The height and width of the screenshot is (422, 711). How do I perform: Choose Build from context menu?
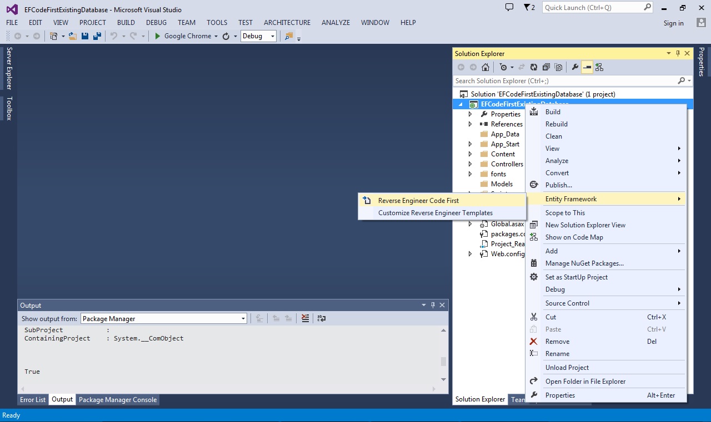pos(606,112)
